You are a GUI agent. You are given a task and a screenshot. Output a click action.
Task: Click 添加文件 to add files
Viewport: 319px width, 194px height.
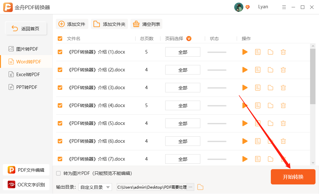72,24
